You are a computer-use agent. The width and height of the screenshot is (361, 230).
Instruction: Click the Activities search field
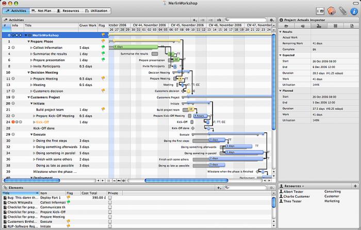[245, 20]
